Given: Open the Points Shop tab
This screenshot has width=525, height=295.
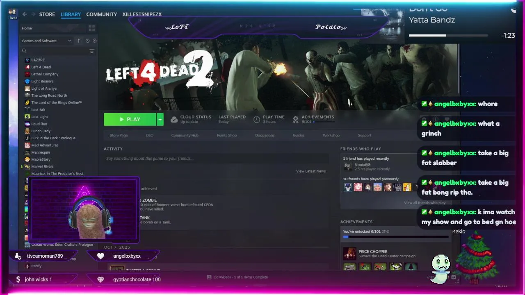Looking at the screenshot, I should click(227, 135).
